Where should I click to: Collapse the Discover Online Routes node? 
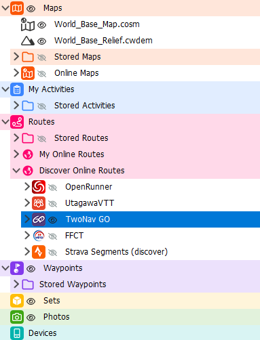[16, 171]
